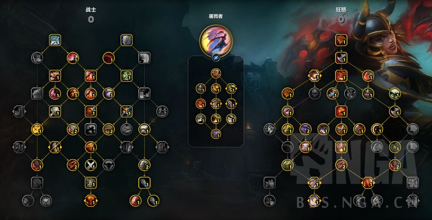Select the blue Battle Stance node atop 战士 tree

pos(55,40)
